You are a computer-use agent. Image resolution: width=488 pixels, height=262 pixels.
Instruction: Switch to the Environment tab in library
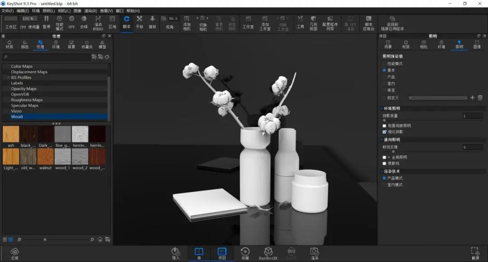56,45
